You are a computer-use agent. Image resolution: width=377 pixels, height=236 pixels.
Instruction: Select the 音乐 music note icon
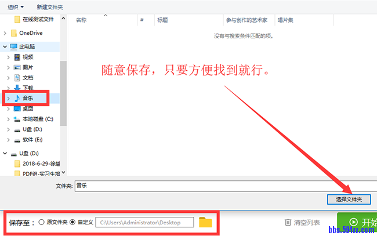[x=17, y=99]
